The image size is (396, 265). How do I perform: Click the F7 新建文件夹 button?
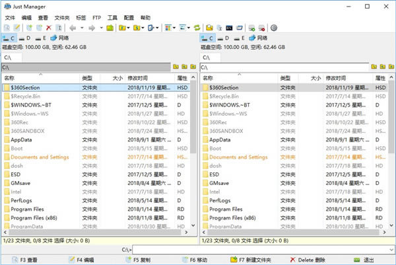[251, 260]
